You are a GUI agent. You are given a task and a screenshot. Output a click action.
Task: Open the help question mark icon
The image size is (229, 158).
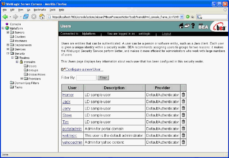coord(193,26)
